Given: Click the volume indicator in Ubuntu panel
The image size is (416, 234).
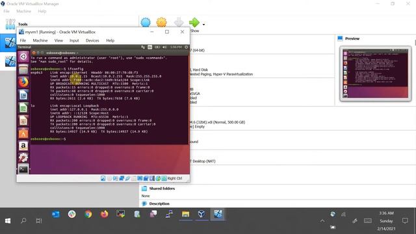Looking at the screenshot, I should click(164, 47).
